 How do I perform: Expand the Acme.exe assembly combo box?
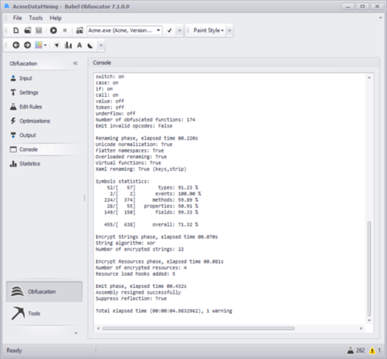(124, 31)
